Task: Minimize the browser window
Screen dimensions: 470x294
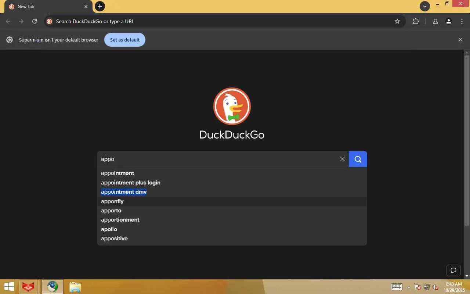Action: [438, 4]
